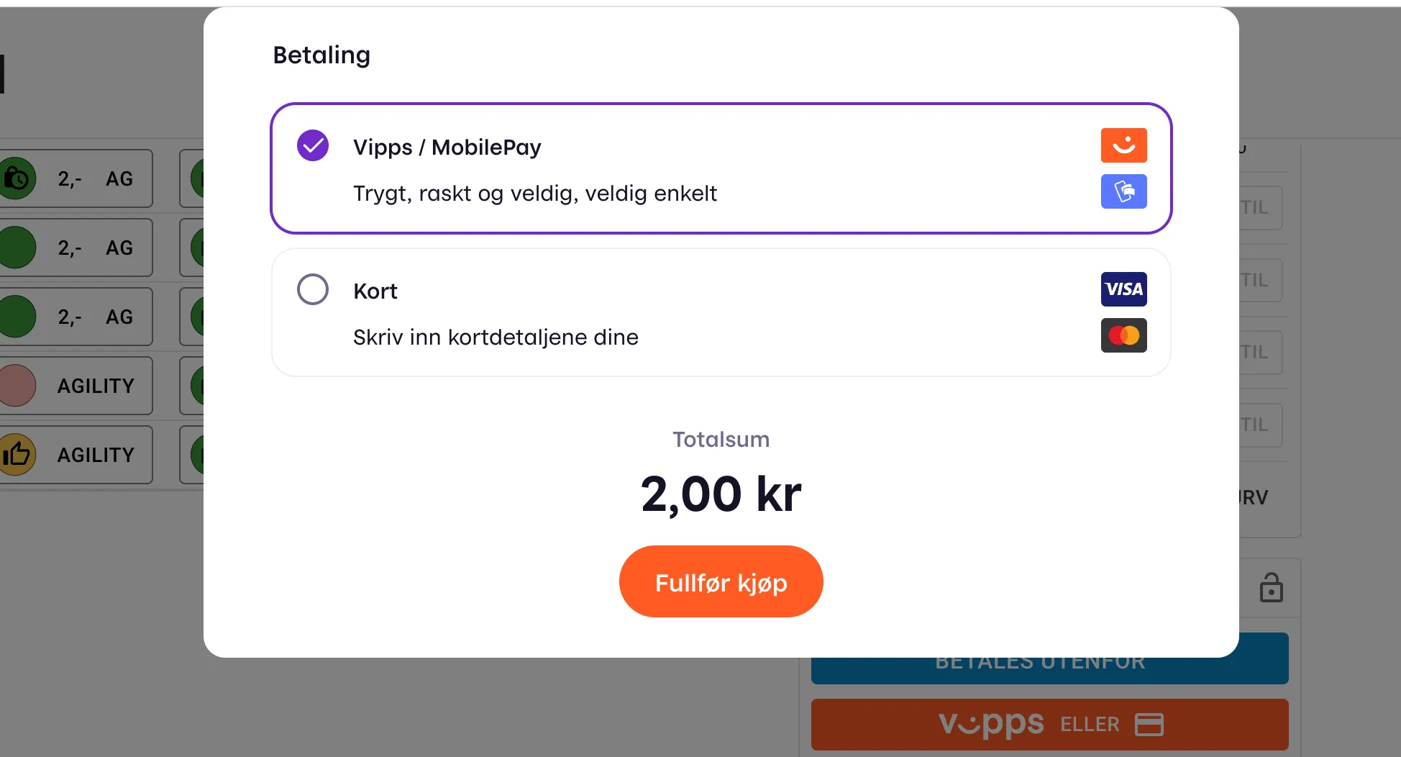Click the red Vipps ELLER payment bar
Viewport: 1401px width, 757px height.
click(1049, 724)
